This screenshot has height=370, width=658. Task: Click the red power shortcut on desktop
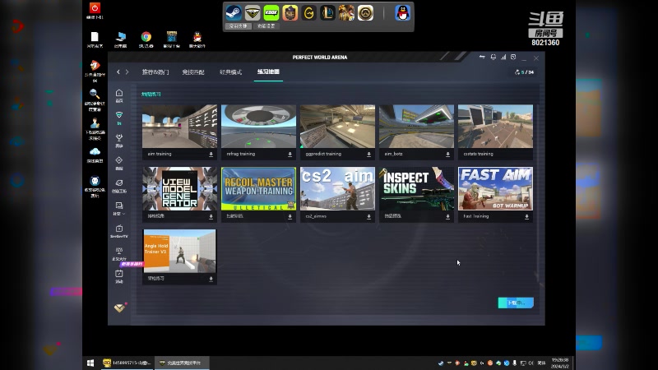tap(95, 11)
